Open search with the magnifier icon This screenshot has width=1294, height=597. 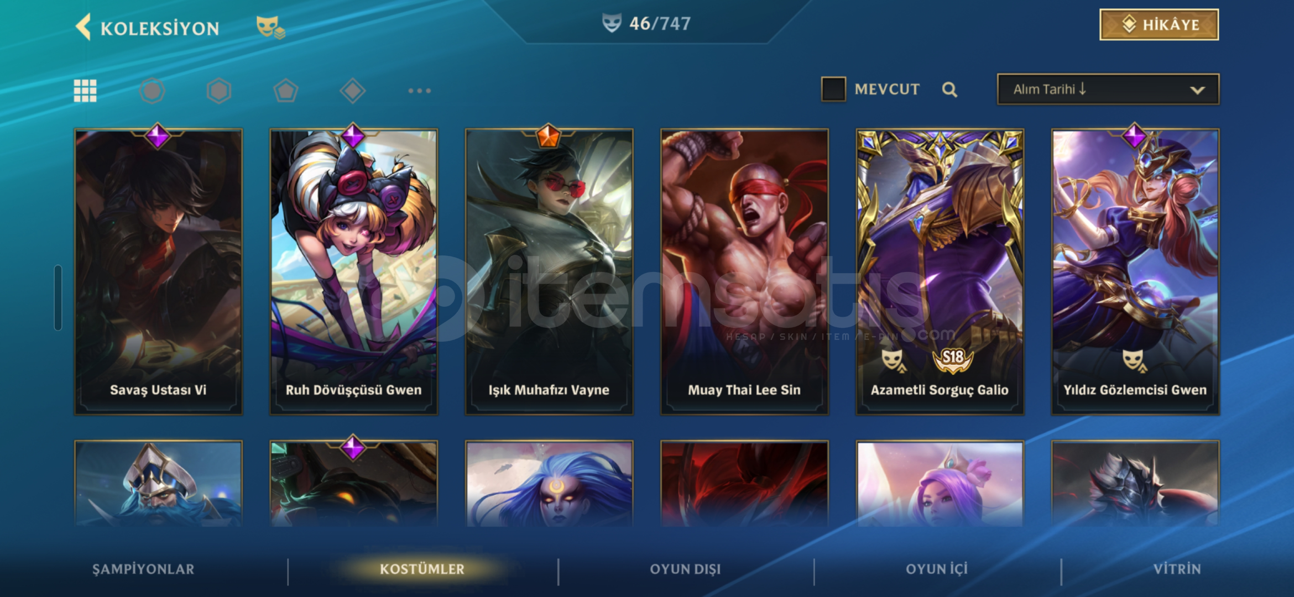[949, 90]
